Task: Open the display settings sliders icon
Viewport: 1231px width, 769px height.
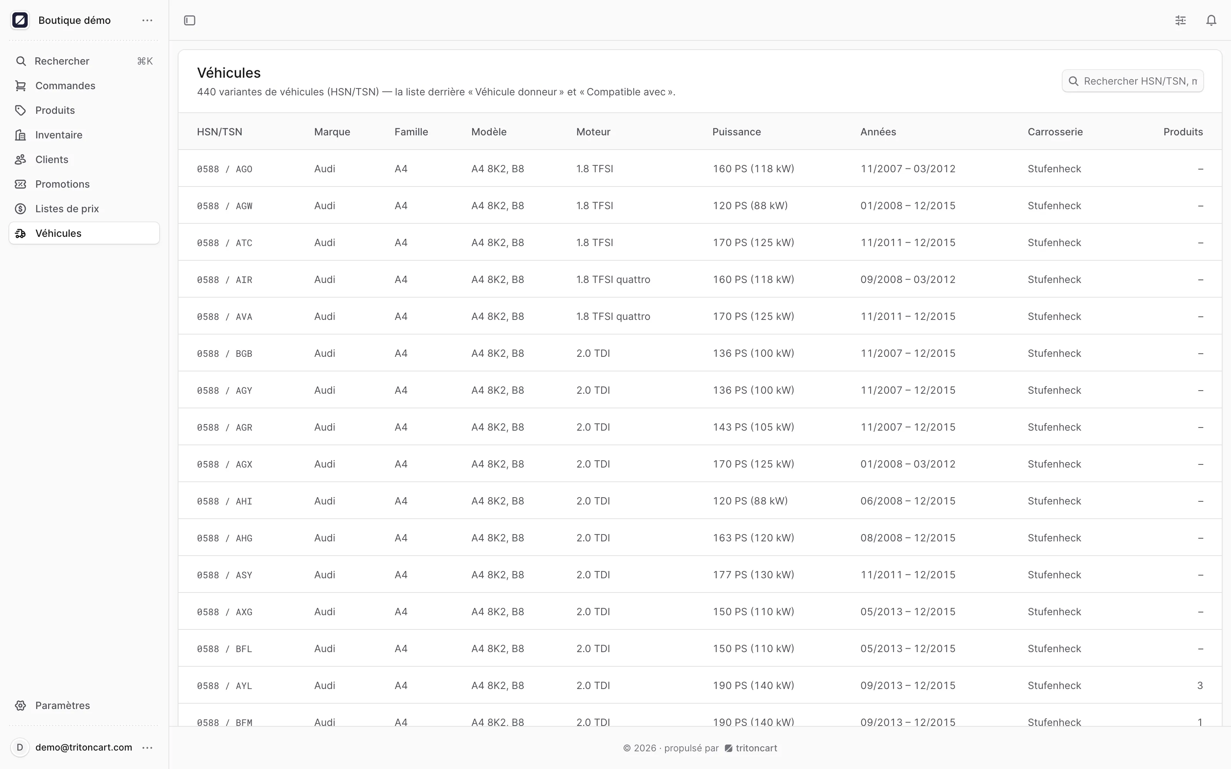Action: [x=1181, y=20]
